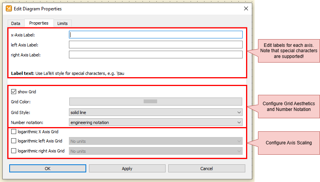This screenshot has height=182, width=320.
Task: Close the Edit Diagram Properties dialog
Action: tap(246, 8)
